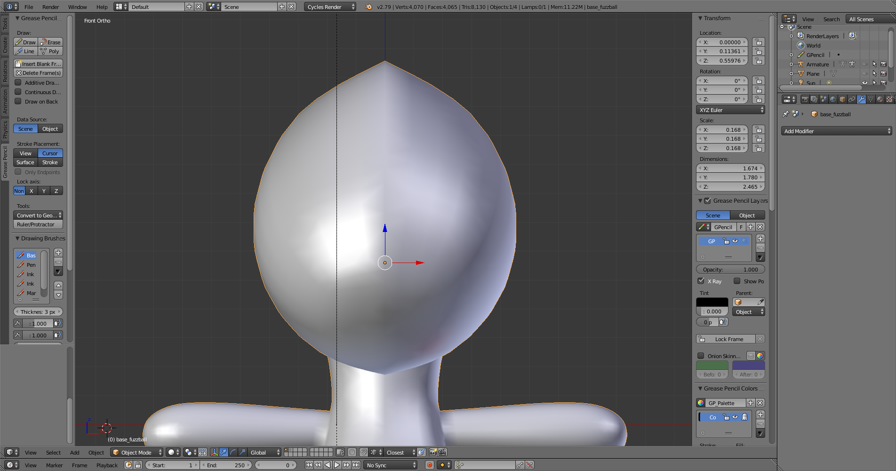Open the Texture properties checker tab
The height and width of the screenshot is (471, 896).
coord(889,99)
